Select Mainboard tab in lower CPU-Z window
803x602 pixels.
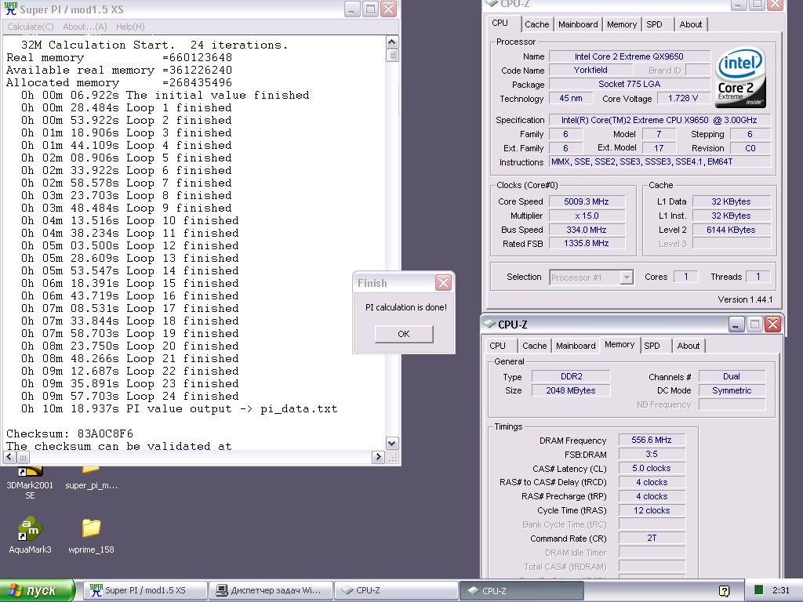[576, 346]
